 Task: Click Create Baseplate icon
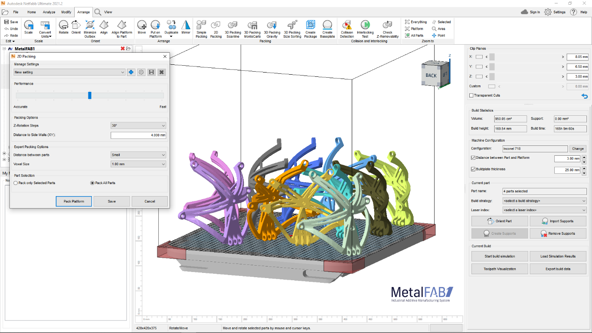[x=327, y=25]
